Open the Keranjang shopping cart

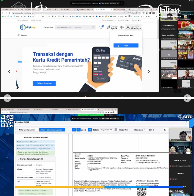point(108,27)
